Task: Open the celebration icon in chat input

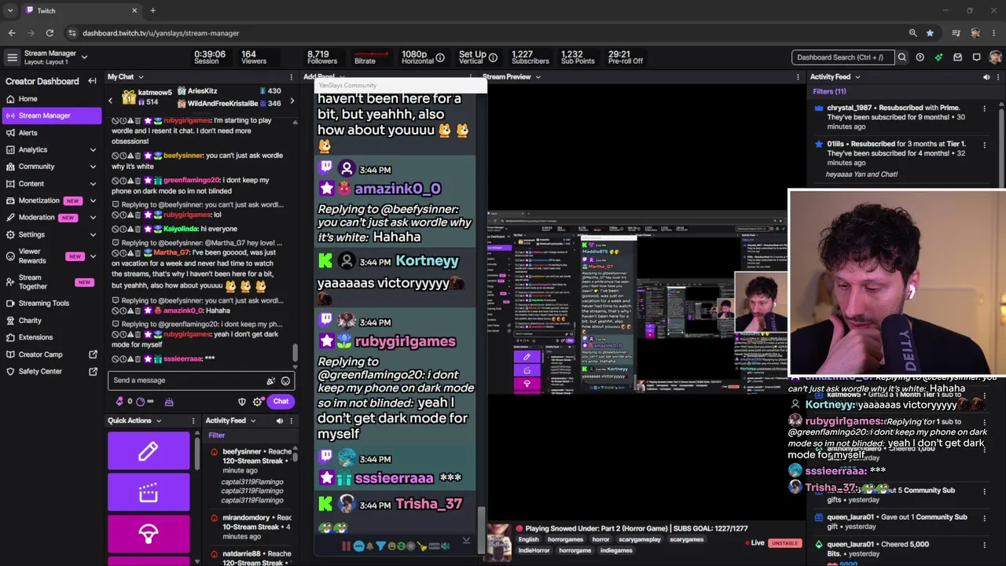Action: [270, 380]
